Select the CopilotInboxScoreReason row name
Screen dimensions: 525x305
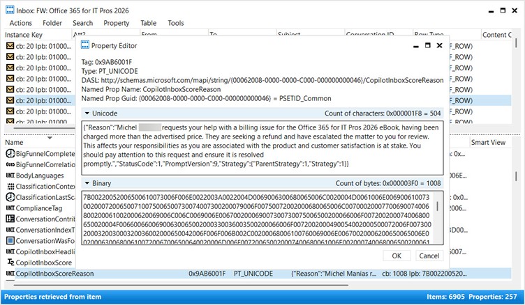pos(54,274)
